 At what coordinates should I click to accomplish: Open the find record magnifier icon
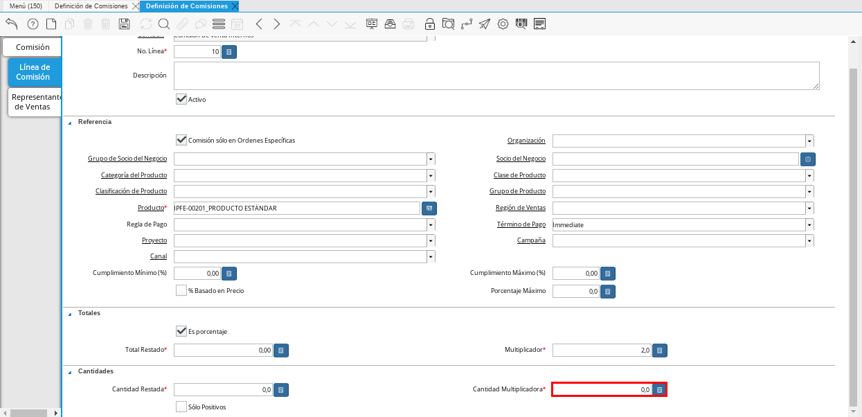coord(164,24)
